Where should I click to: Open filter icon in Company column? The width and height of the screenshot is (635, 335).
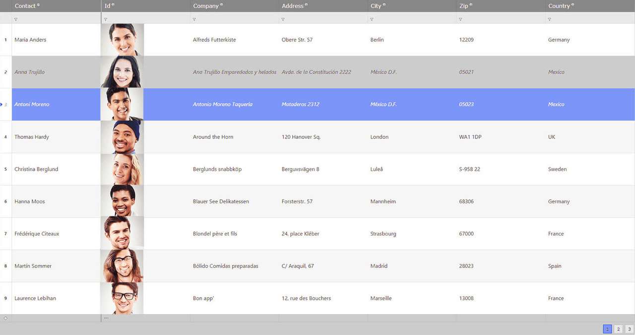(194, 19)
